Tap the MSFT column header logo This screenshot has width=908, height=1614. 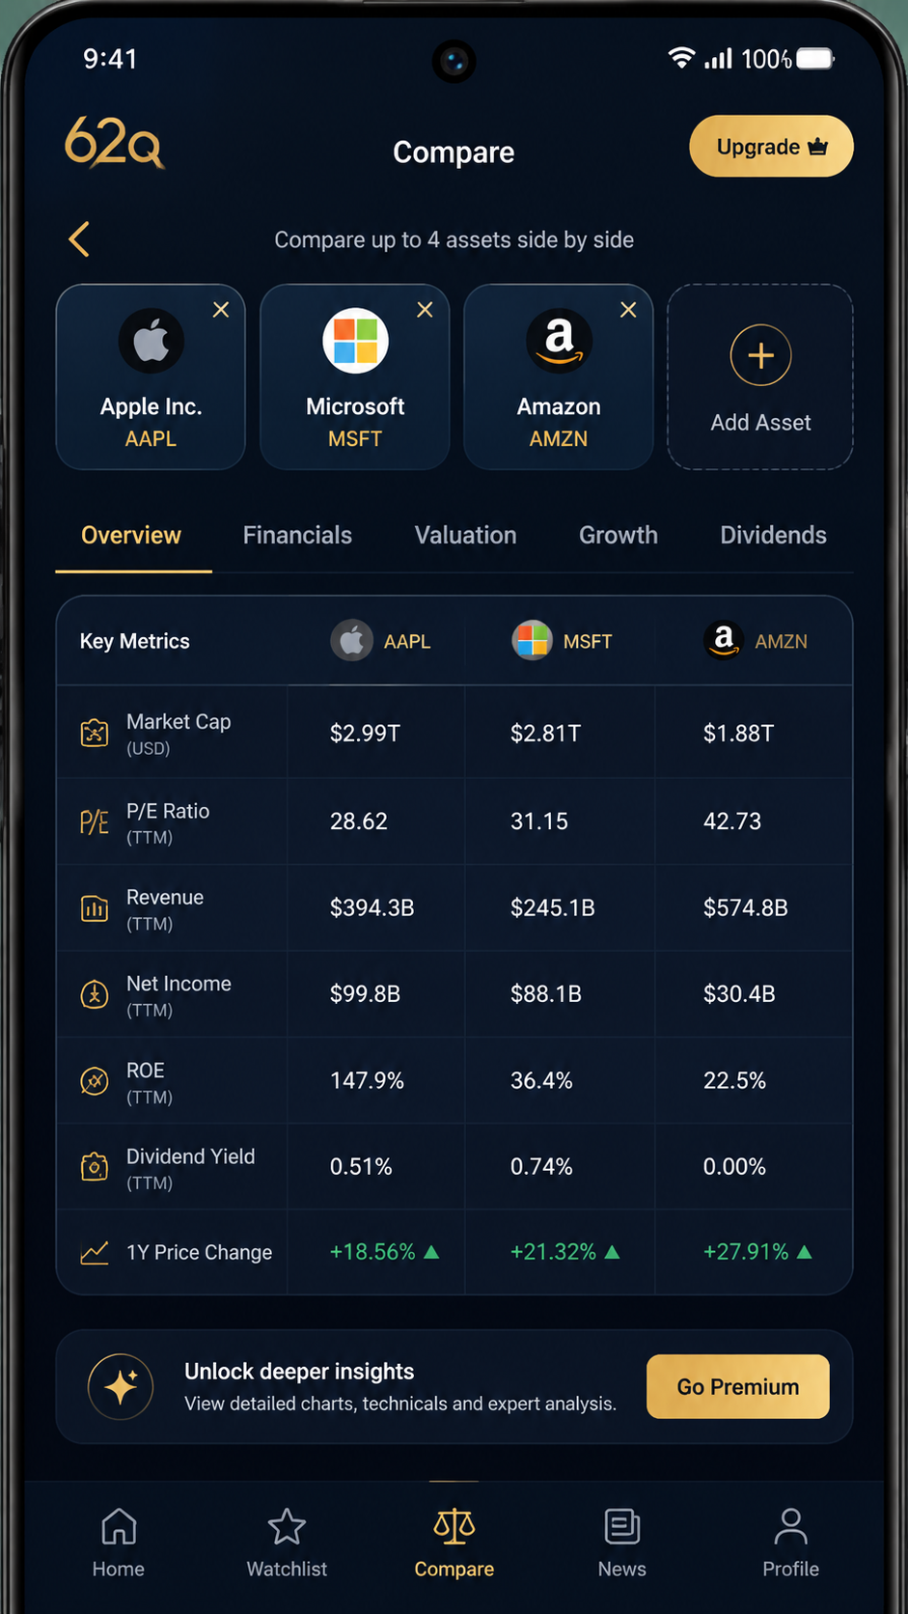[x=532, y=641]
